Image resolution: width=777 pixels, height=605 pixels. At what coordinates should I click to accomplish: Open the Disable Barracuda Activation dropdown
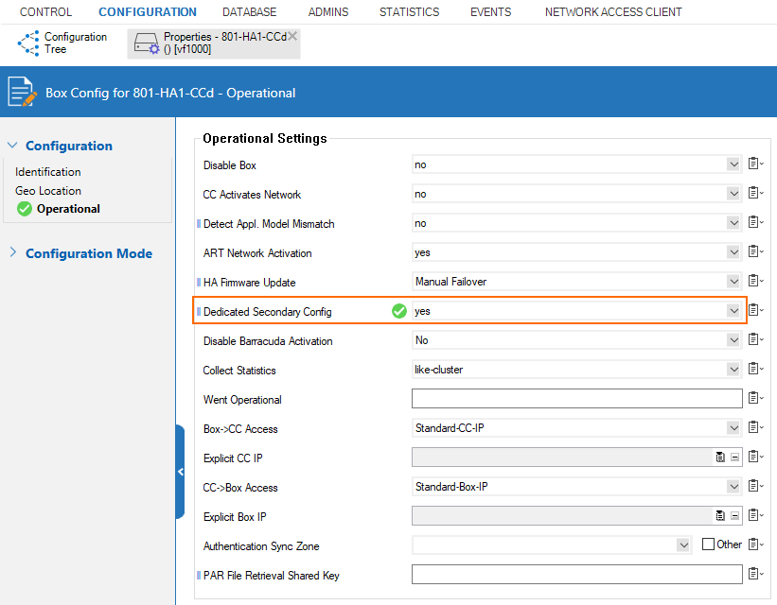[733, 340]
